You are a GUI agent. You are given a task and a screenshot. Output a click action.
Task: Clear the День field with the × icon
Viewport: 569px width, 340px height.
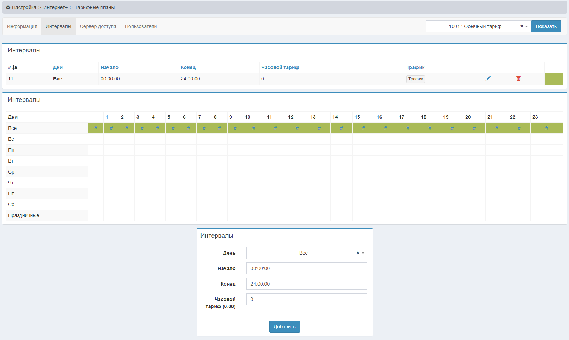tap(358, 253)
